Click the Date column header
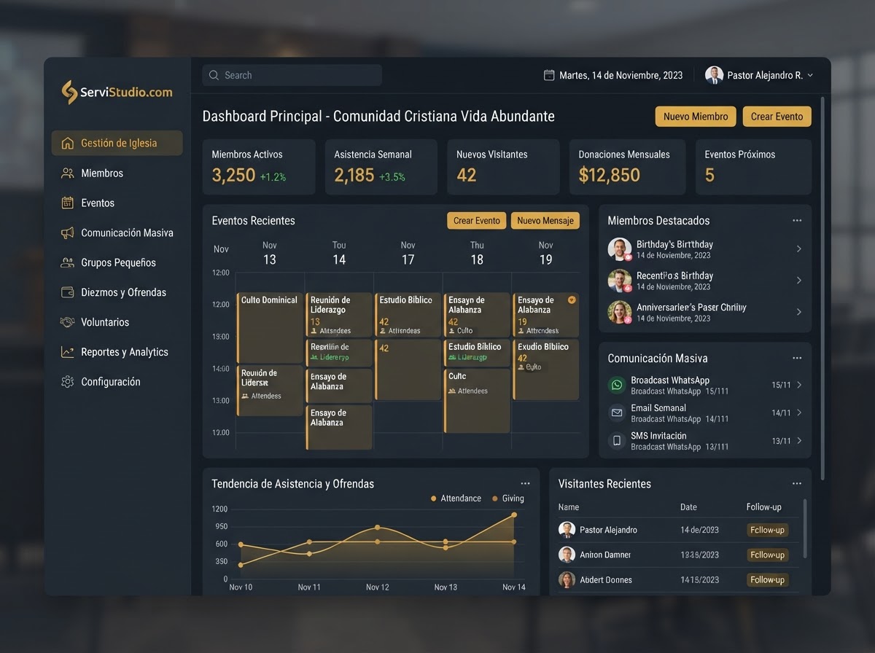The image size is (875, 653). tap(688, 507)
